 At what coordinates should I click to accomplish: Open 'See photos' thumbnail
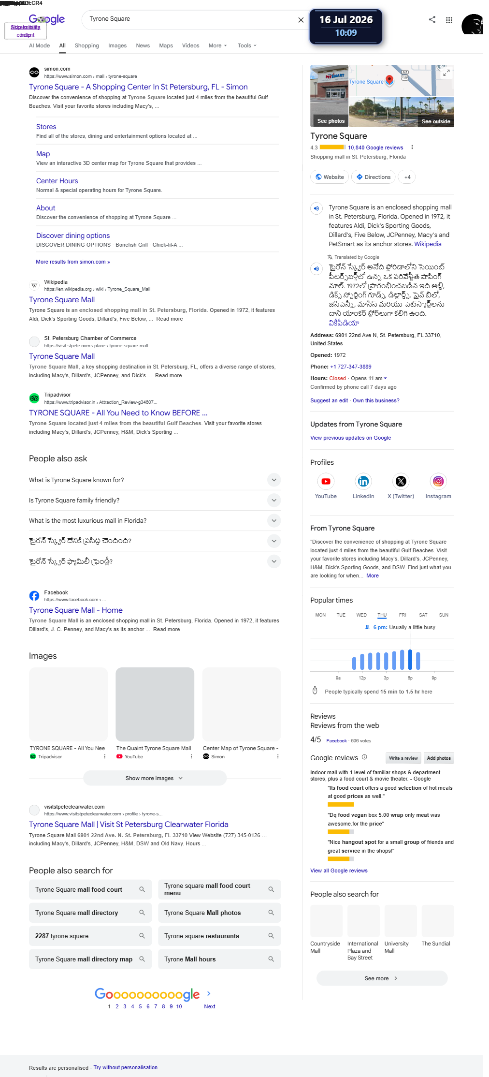(x=329, y=96)
